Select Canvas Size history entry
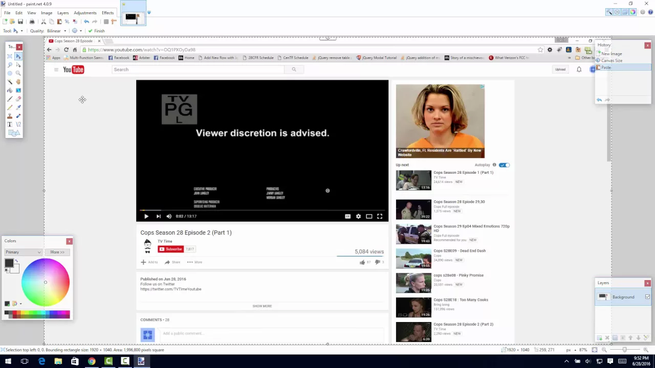The image size is (655, 368). pyautogui.click(x=623, y=60)
